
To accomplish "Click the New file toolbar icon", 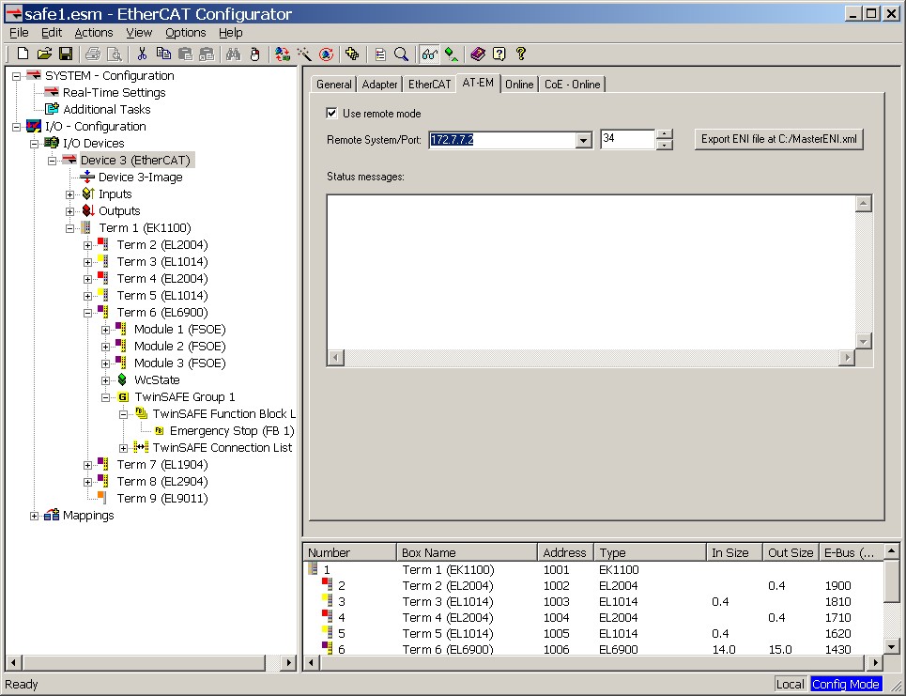I will point(23,54).
